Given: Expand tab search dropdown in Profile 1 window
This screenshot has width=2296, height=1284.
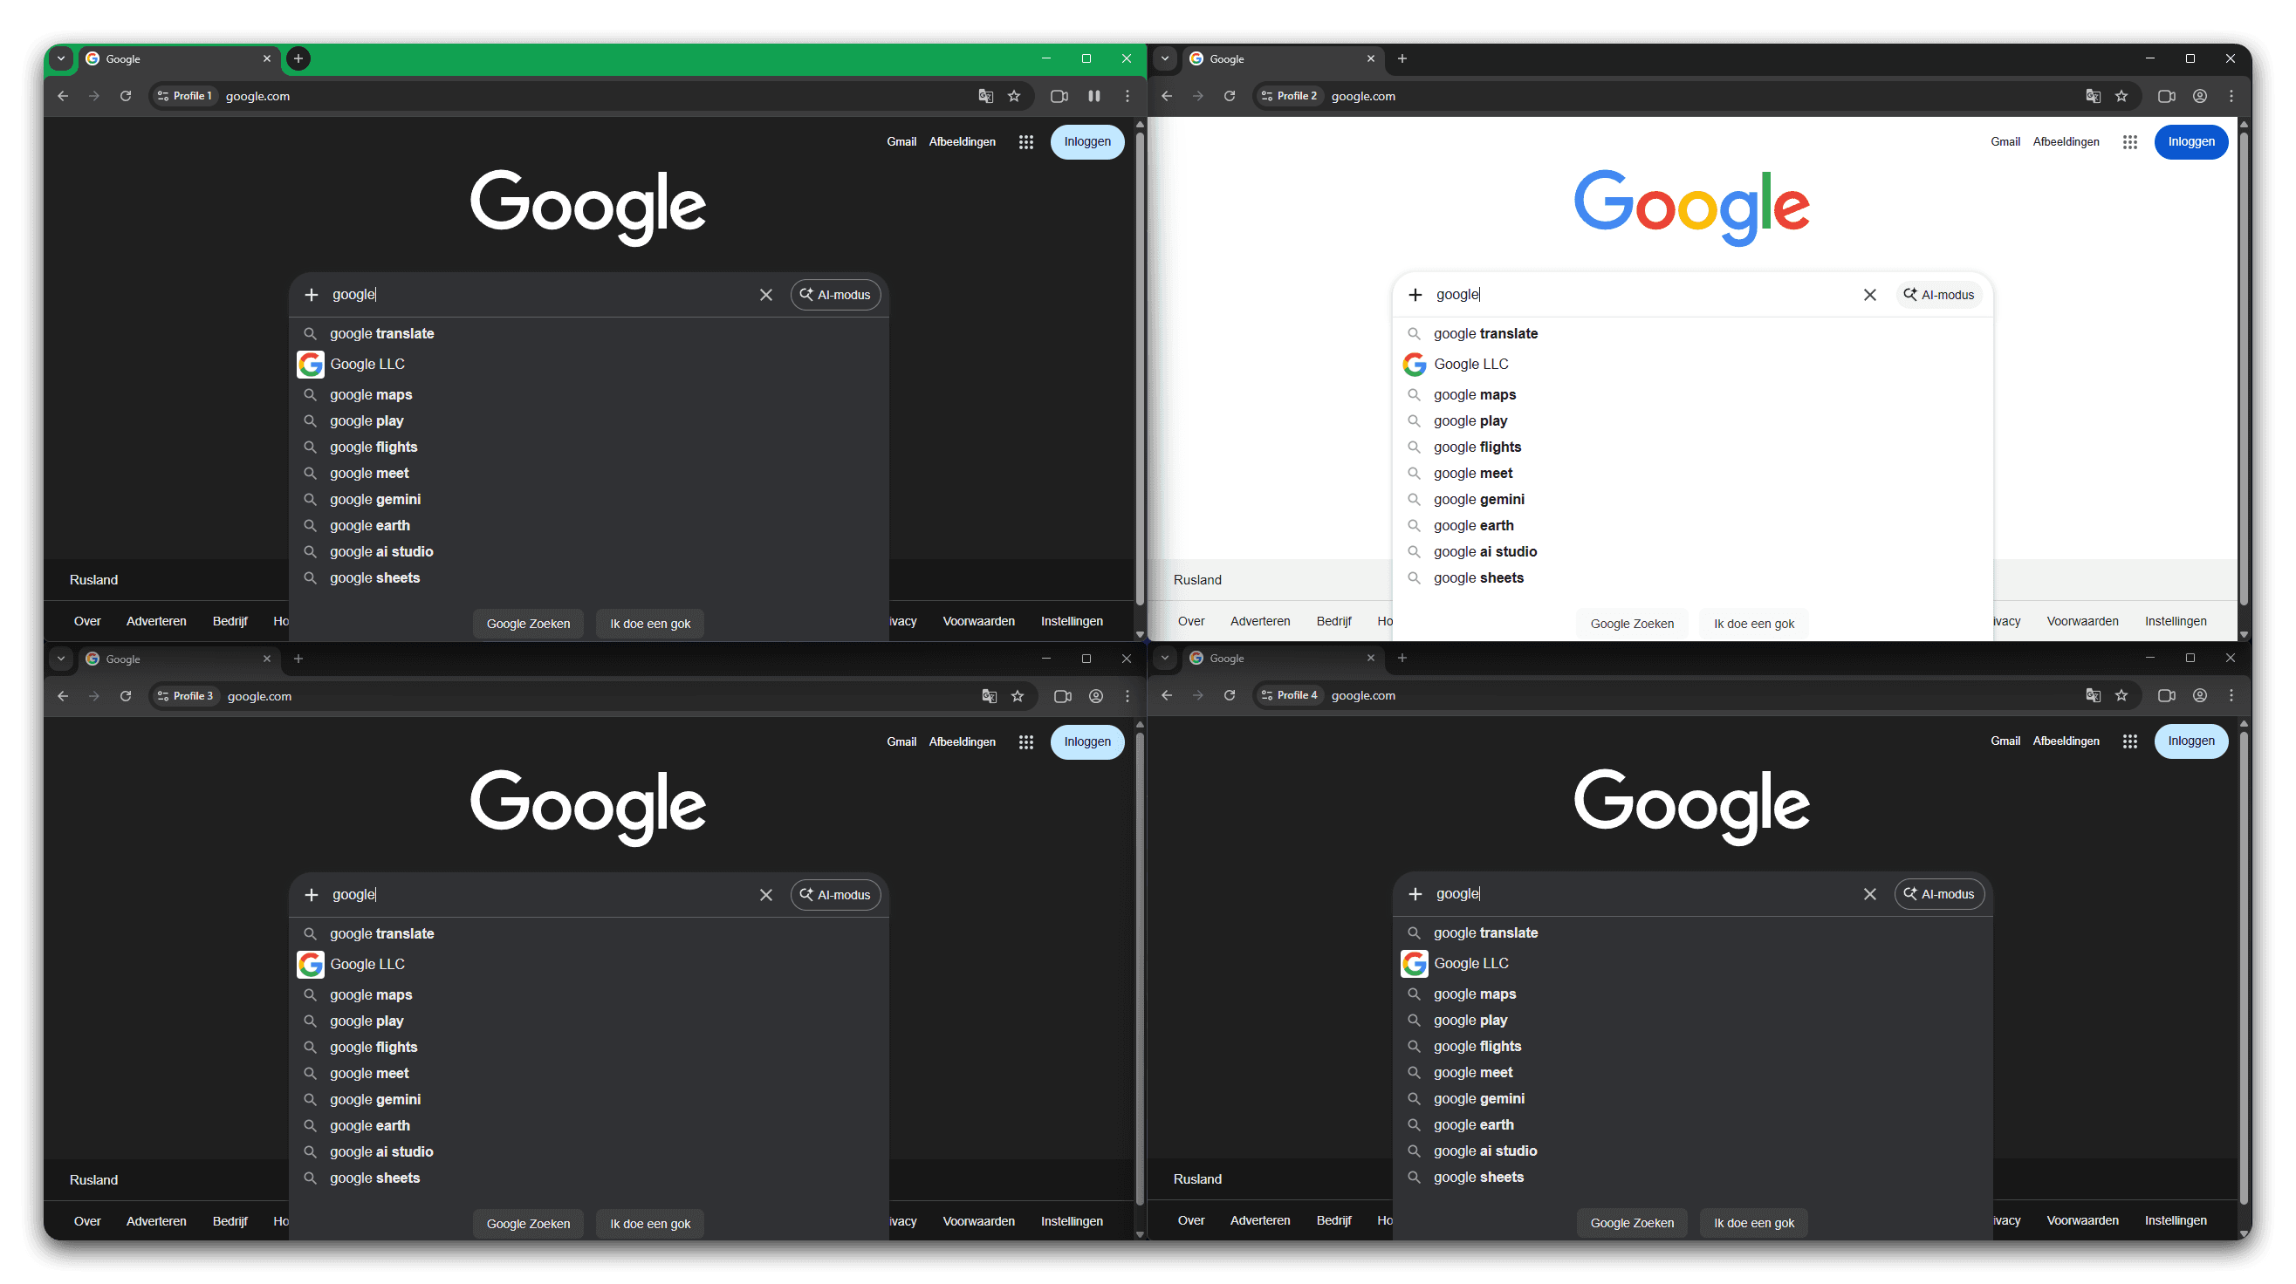Looking at the screenshot, I should point(60,58).
